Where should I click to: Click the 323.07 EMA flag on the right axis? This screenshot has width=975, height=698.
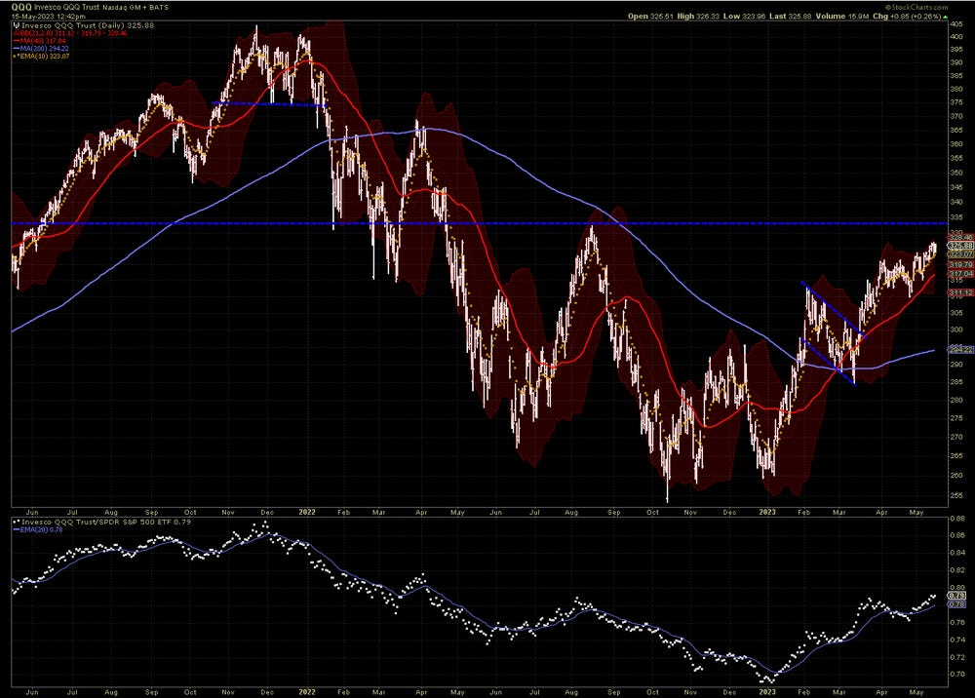point(960,254)
